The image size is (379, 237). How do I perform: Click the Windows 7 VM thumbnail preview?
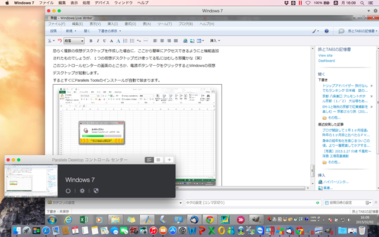(x=31, y=181)
